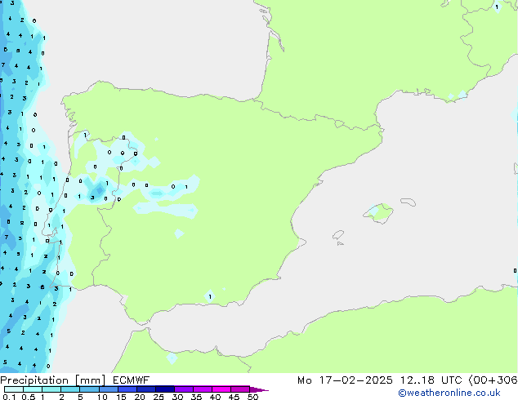Viewport: 518px width, 400px height.
Task: Click the '12..18 UTC' time label
Action: pos(431,380)
